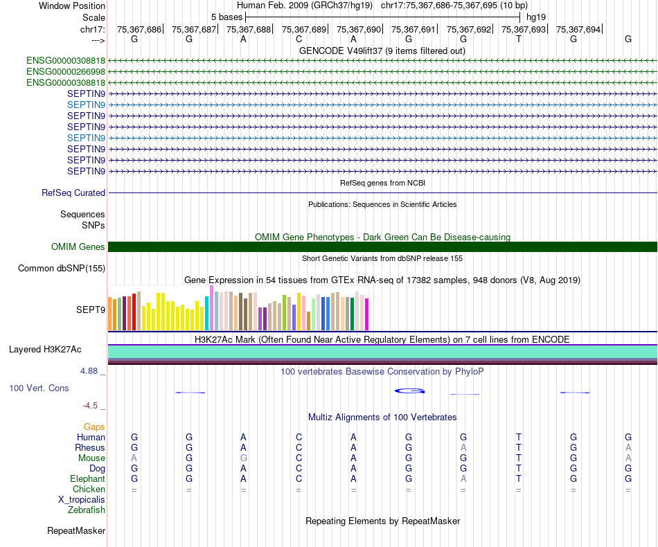The image size is (658, 547).
Task: Click the SNPs track label
Action: click(x=94, y=225)
